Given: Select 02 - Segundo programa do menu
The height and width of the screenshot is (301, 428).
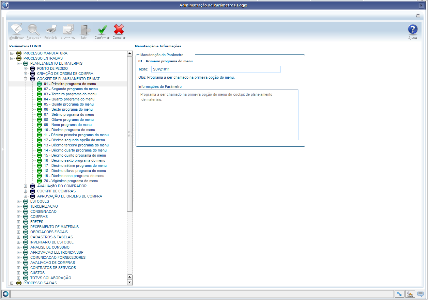Looking at the screenshot, I should pyautogui.click(x=71, y=89).
